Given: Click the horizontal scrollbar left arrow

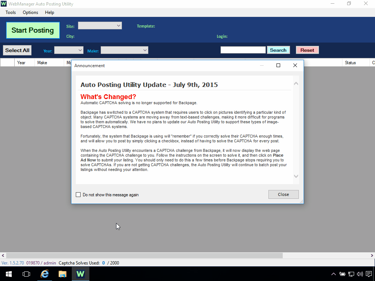Looking at the screenshot, I should coord(3,255).
